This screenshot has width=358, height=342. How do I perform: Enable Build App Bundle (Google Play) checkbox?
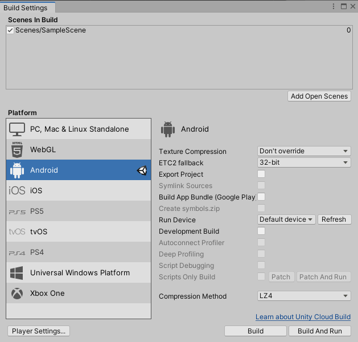(x=261, y=197)
